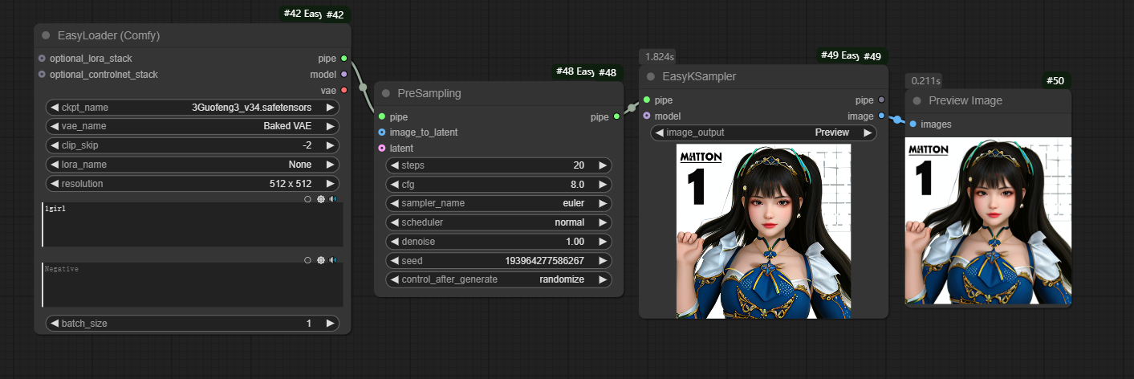This screenshot has width=1134, height=379.
Task: Click the Preview Image images input socket
Action: (x=913, y=124)
